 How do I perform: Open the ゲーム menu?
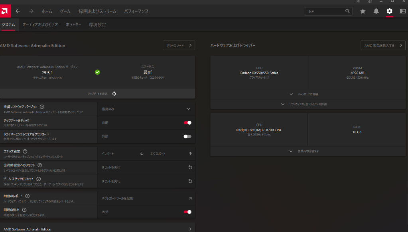coord(65,11)
